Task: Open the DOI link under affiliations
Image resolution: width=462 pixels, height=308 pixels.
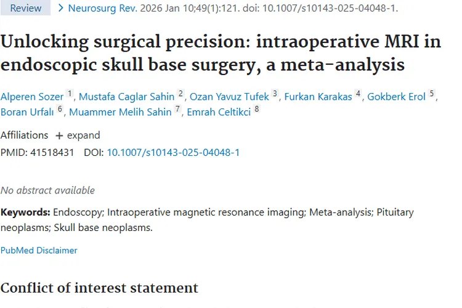Action: click(173, 152)
